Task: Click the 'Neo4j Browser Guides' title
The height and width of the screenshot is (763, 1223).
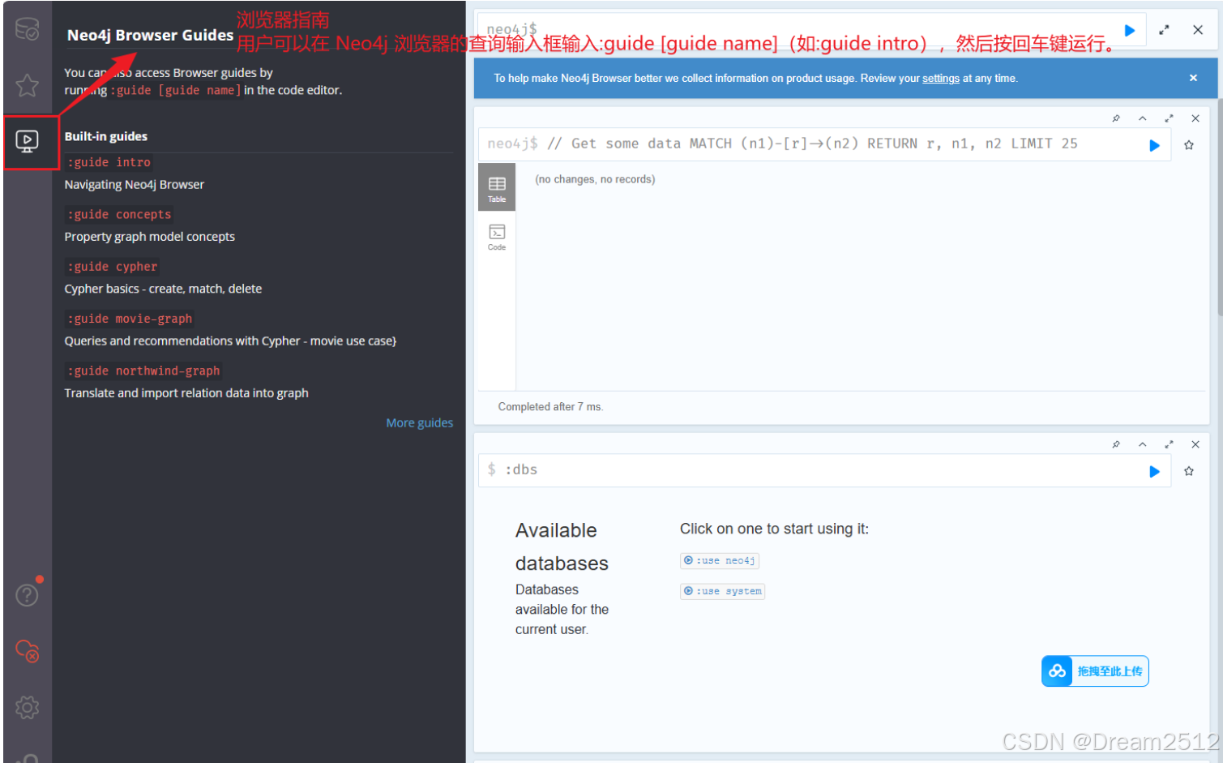Action: click(150, 35)
